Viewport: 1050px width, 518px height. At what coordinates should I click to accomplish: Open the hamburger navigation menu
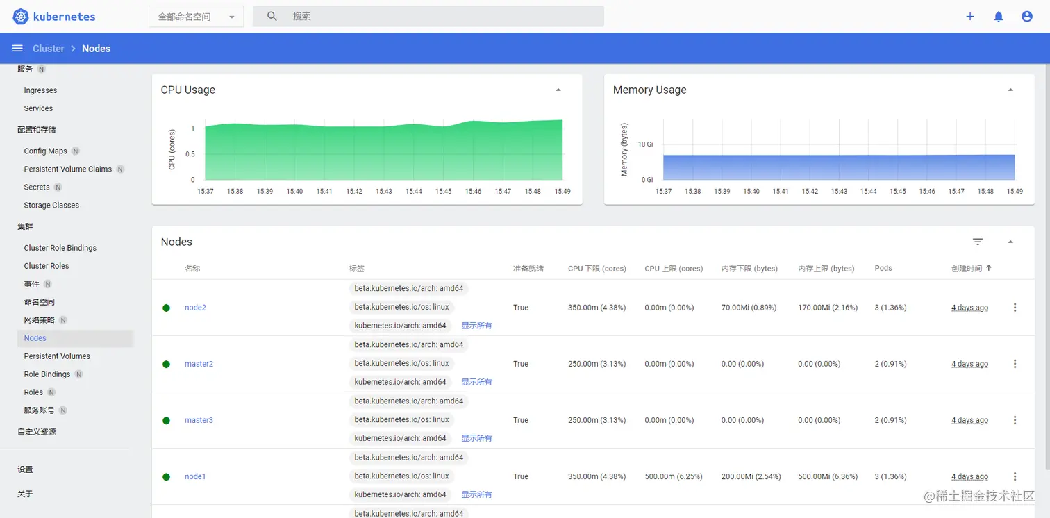coord(17,48)
